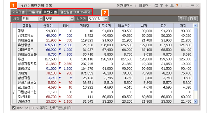This screenshot has width=210, height=113.
Task: Click the plus icon beside the T icon
Action: pyautogui.click(x=167, y=6)
